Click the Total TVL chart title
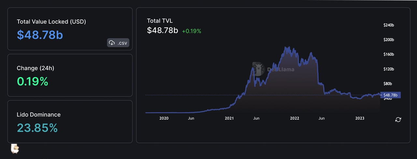 coord(160,21)
